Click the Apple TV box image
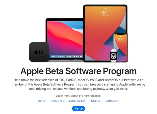This screenshot has height=114, width=157. click(39, 52)
